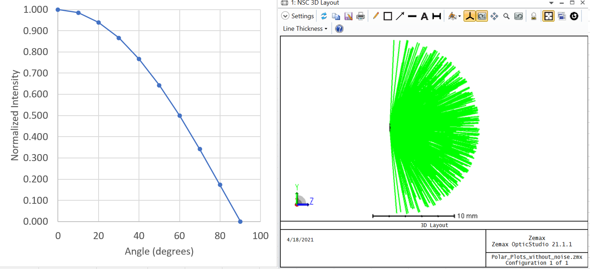Screen dimensions: 590x269
Task: Expand the Settings chevron in 3D Layout
Action: tap(285, 16)
